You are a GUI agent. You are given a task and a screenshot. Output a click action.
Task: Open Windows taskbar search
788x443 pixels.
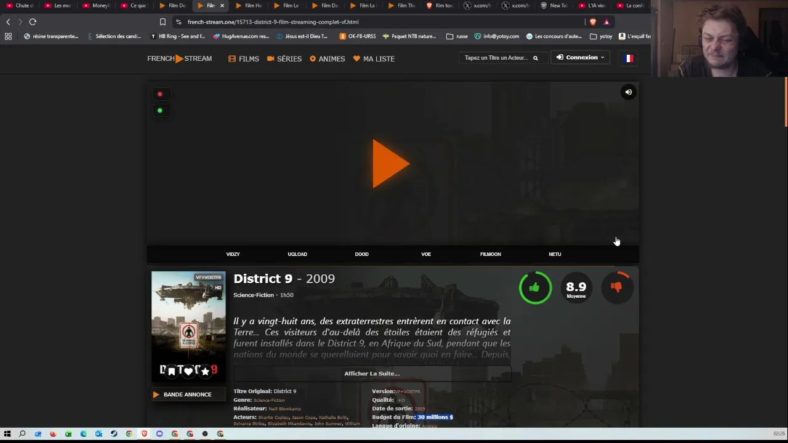(x=22, y=434)
